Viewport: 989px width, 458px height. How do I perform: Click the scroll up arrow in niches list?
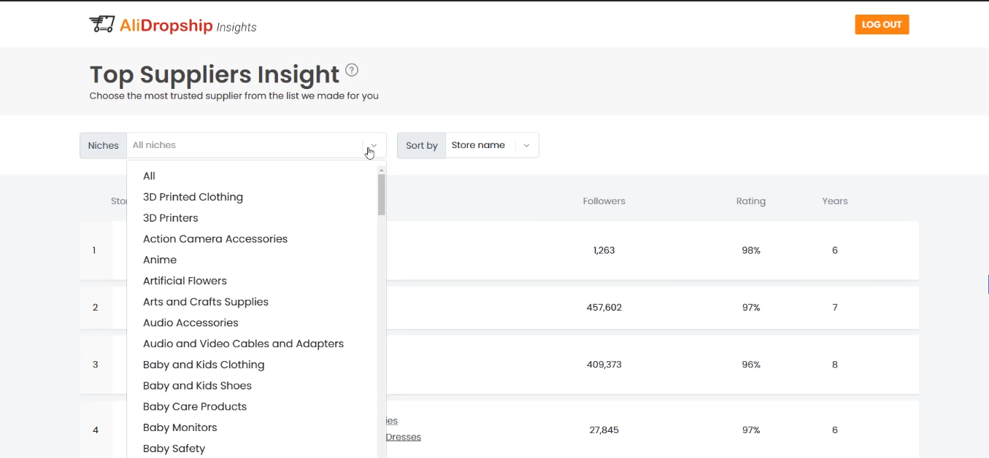click(381, 170)
